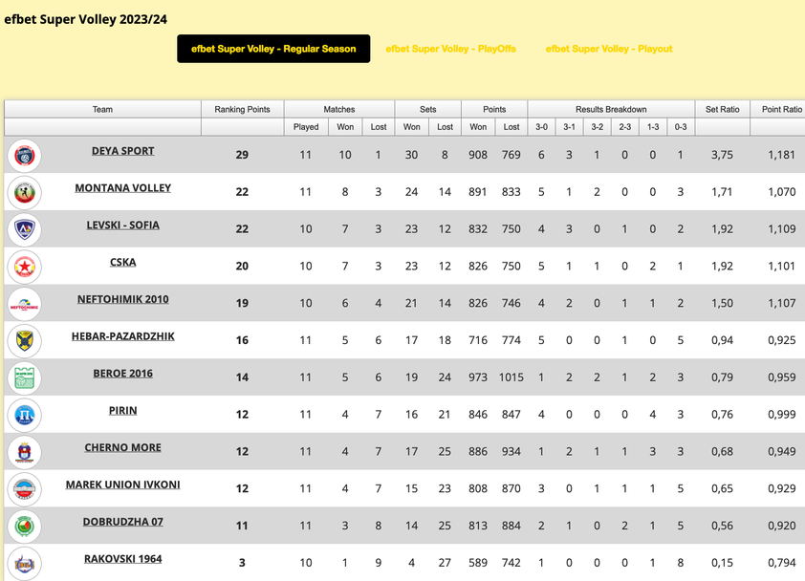
Task: Open the RAKOVSKI 1964 team link
Action: (122, 559)
